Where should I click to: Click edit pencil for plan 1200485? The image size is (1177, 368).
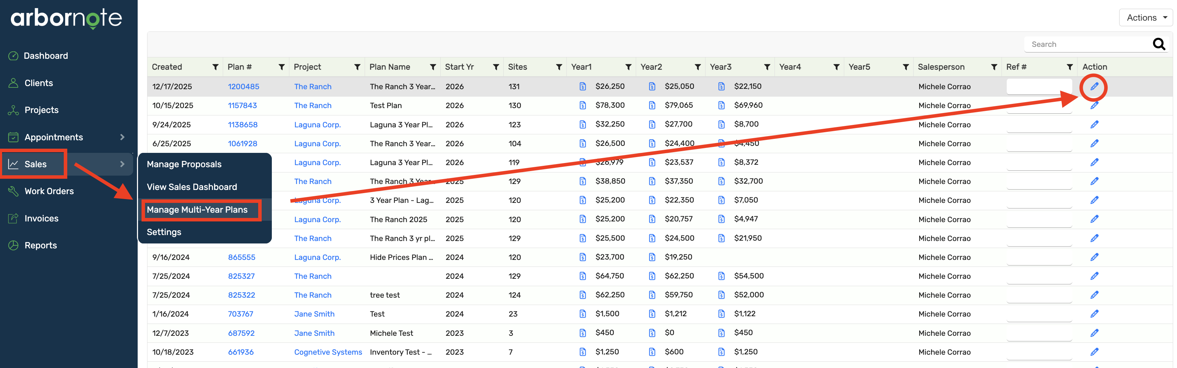(1094, 87)
